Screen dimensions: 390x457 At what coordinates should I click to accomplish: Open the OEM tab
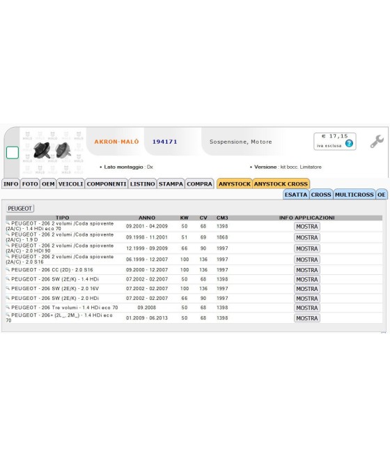(x=48, y=184)
